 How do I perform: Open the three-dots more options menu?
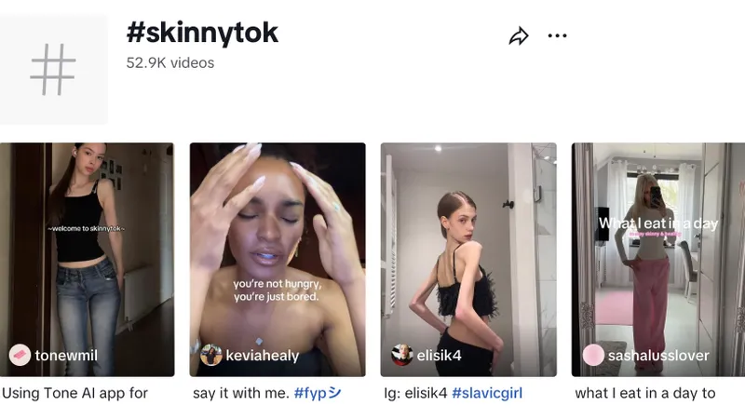[557, 36]
